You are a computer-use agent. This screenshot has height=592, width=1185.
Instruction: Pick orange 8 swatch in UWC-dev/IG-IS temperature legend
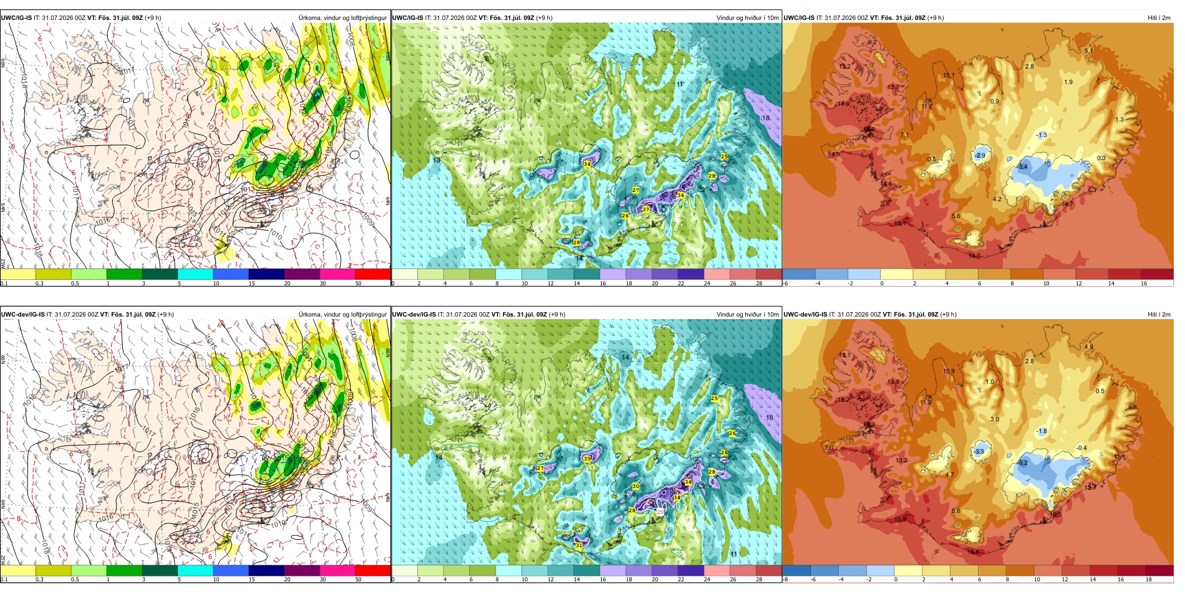(1020, 570)
